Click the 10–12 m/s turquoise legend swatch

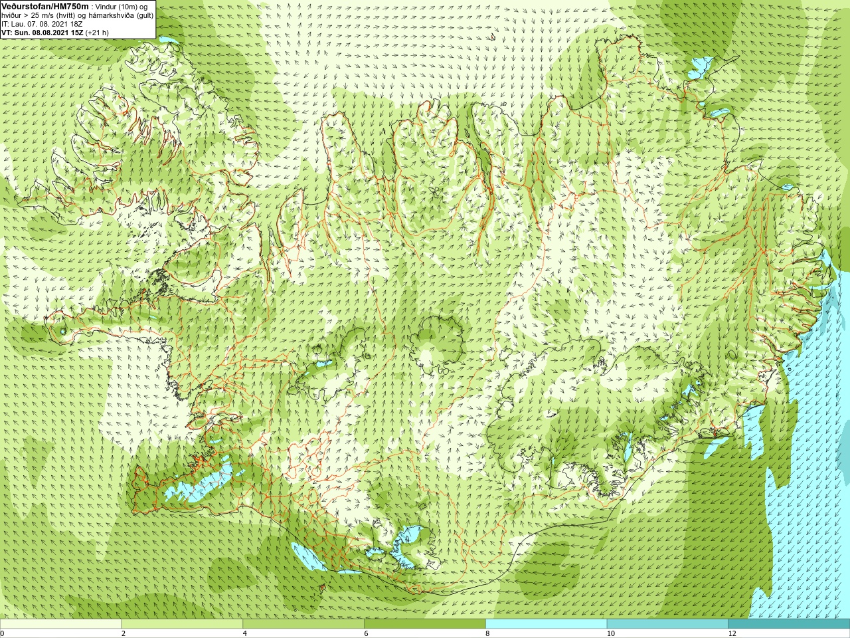click(x=667, y=624)
